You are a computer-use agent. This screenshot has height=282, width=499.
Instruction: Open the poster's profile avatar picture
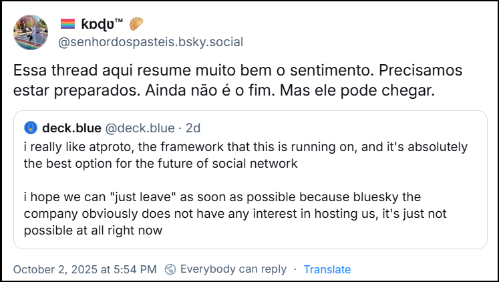(x=31, y=31)
